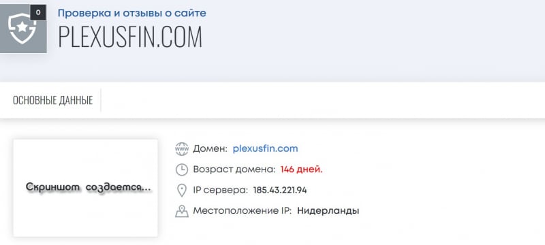
Task: Click the IP address 185.43.221.94
Action: 280,190
